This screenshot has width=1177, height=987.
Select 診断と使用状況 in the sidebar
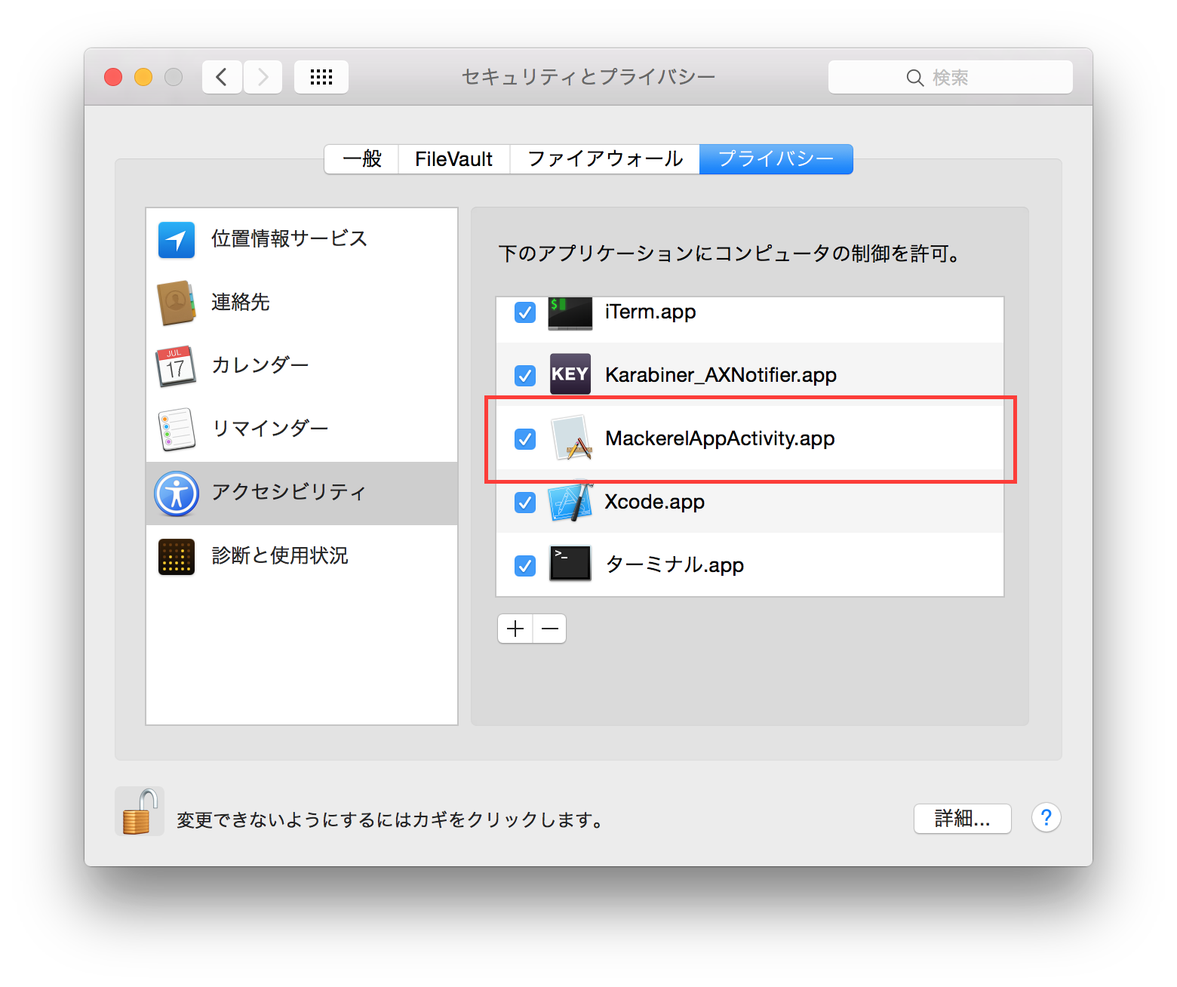click(x=302, y=557)
